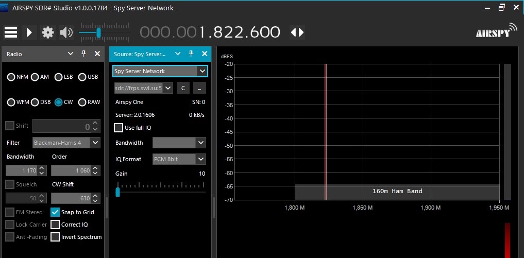
Task: Open the IQ Format PCM 8bit dropdown
Action: pos(200,159)
